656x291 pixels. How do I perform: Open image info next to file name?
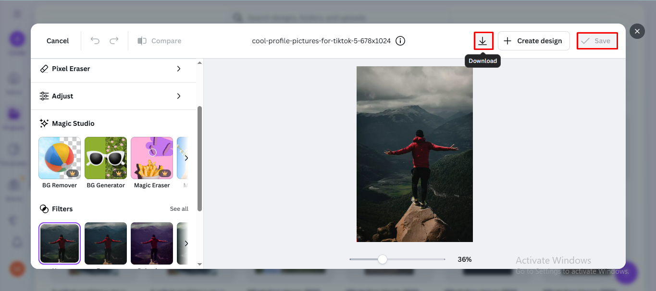click(x=400, y=41)
